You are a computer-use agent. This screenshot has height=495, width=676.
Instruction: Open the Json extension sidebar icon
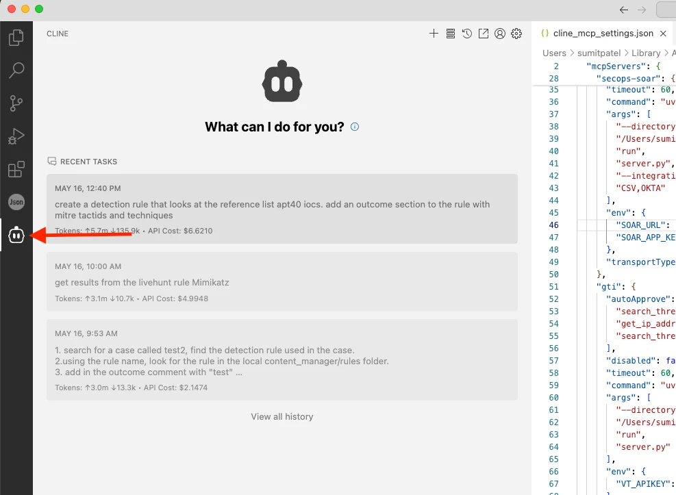[x=16, y=202]
